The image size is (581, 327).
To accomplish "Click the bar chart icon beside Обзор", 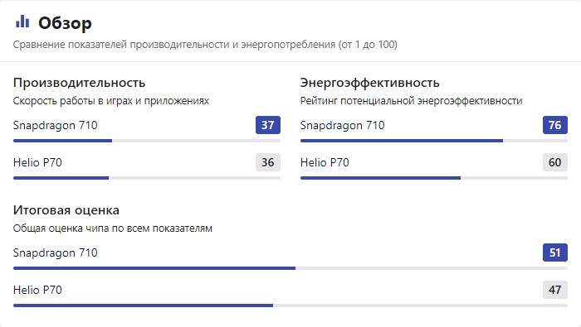I will click(22, 22).
